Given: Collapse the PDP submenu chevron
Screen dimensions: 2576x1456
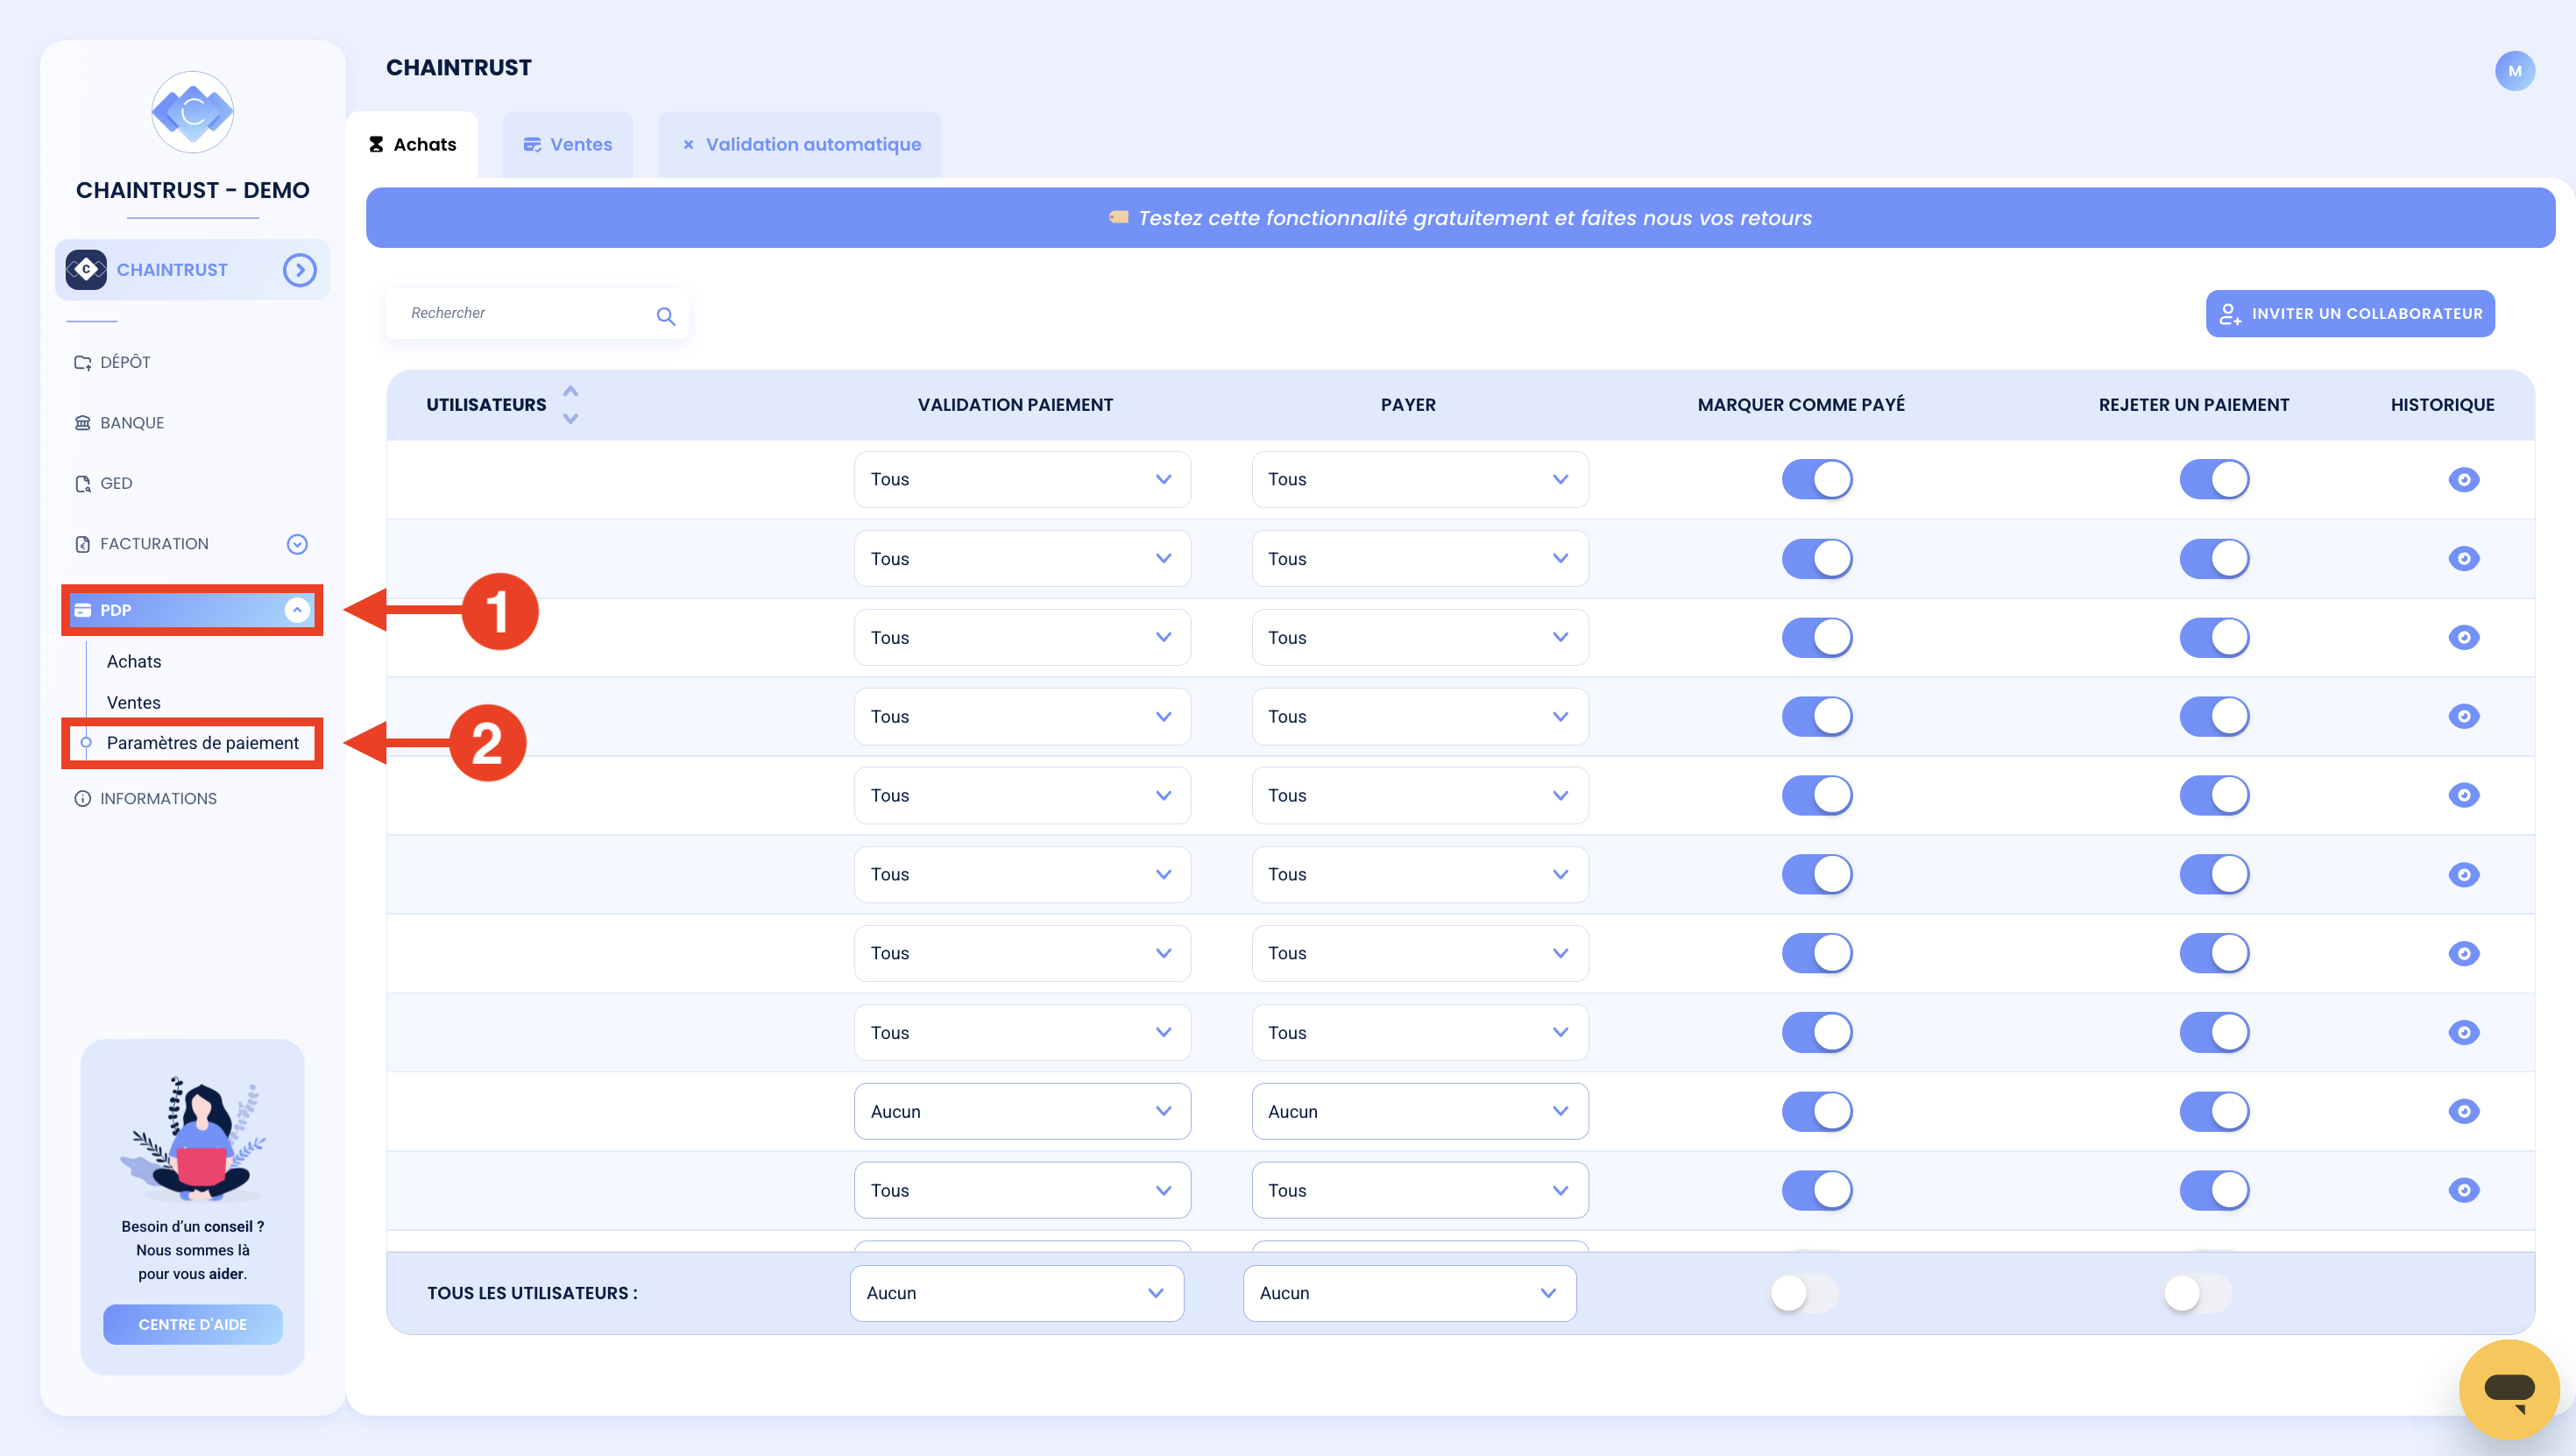Looking at the screenshot, I should (297, 610).
